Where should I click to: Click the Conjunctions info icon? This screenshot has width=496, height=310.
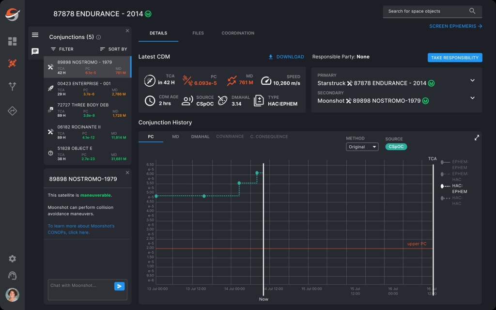click(99, 37)
